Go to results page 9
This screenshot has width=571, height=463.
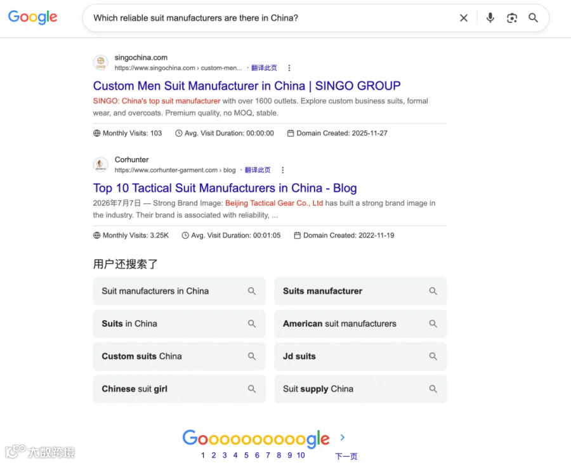point(289,455)
